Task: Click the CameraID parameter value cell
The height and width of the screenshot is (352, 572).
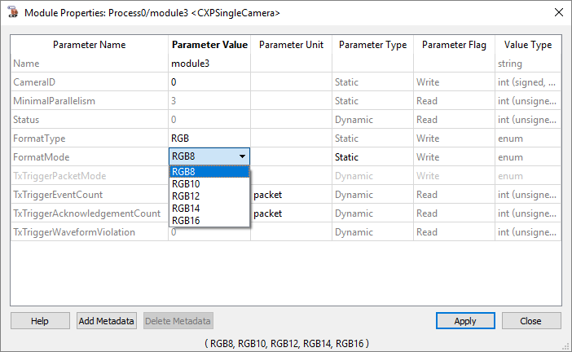Action: [x=209, y=82]
